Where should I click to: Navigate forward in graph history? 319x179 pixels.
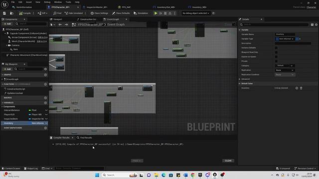pos(66,24)
